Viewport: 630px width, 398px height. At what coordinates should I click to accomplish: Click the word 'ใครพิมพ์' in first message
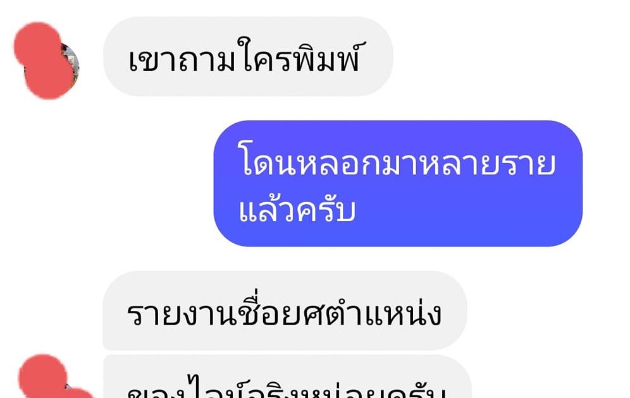pos(300,56)
